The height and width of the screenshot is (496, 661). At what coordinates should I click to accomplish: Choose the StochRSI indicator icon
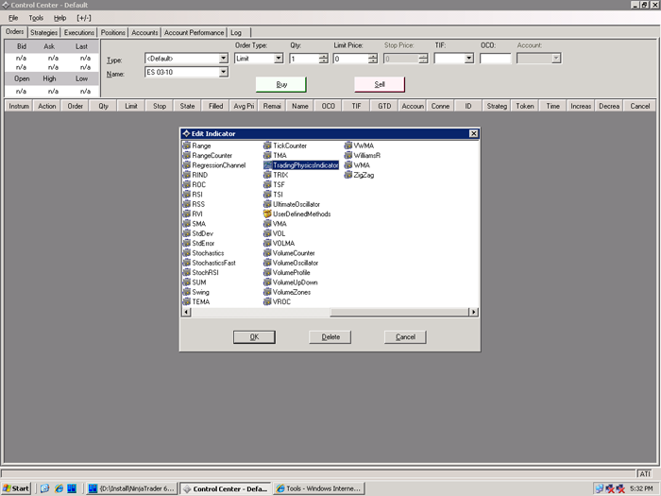click(x=186, y=272)
